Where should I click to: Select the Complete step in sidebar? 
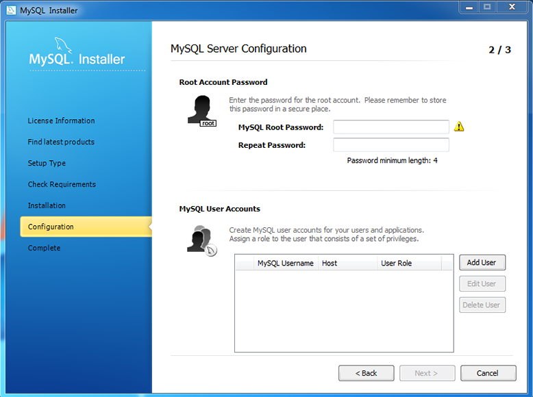click(44, 248)
